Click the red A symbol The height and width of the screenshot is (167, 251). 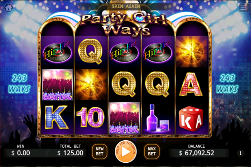pos(191,84)
